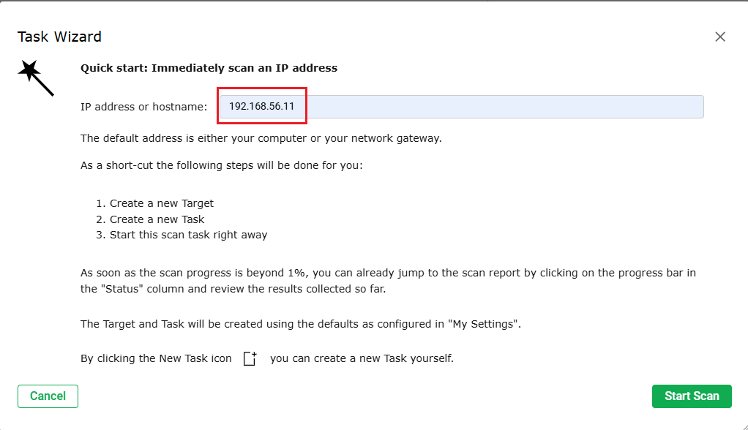Cancel the Task Wizard
748x430 pixels.
tap(48, 396)
